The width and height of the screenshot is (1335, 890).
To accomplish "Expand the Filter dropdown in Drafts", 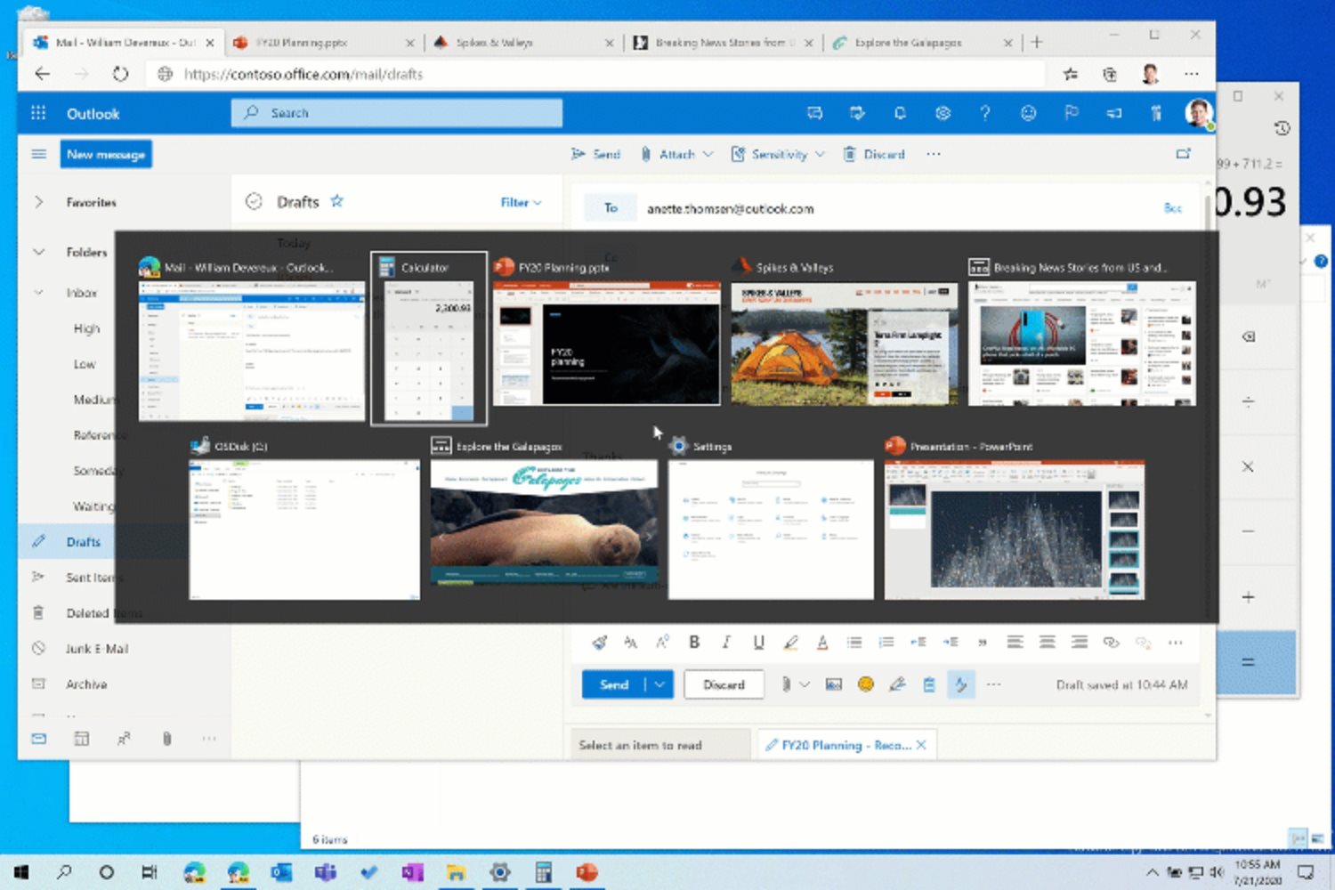I will pos(521,202).
